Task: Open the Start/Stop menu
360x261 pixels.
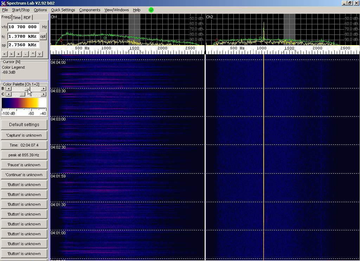Action: click(21, 10)
